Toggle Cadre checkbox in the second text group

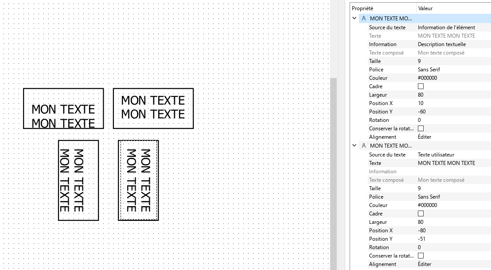[421, 214]
